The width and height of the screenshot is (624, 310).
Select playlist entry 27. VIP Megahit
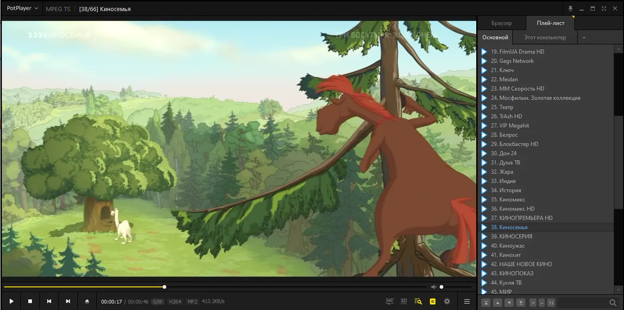pyautogui.click(x=546, y=126)
